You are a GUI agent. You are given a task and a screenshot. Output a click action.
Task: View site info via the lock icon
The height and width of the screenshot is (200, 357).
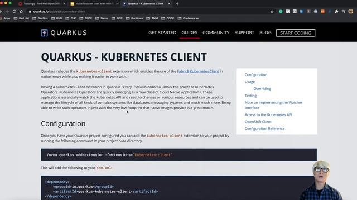tap(30, 11)
